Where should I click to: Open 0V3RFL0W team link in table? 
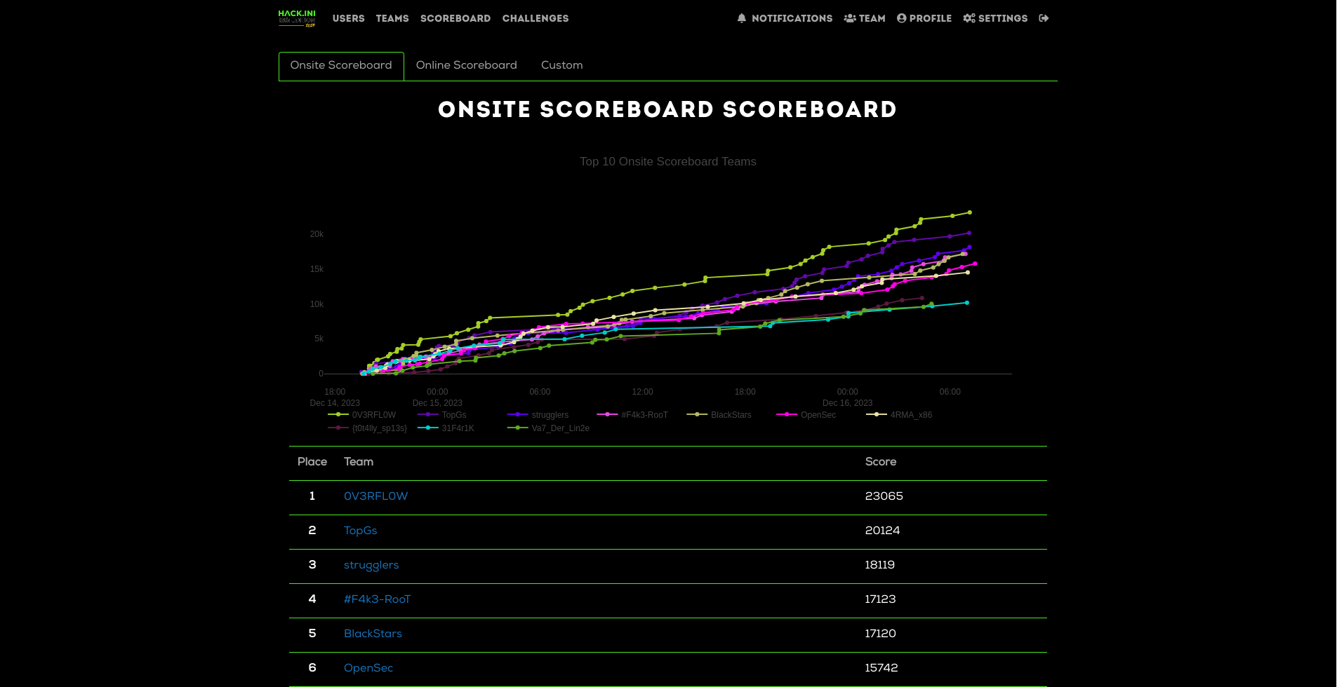tap(375, 496)
